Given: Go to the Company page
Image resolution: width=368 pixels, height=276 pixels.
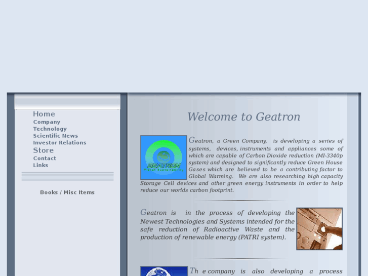Looking at the screenshot, I should [x=47, y=122].
